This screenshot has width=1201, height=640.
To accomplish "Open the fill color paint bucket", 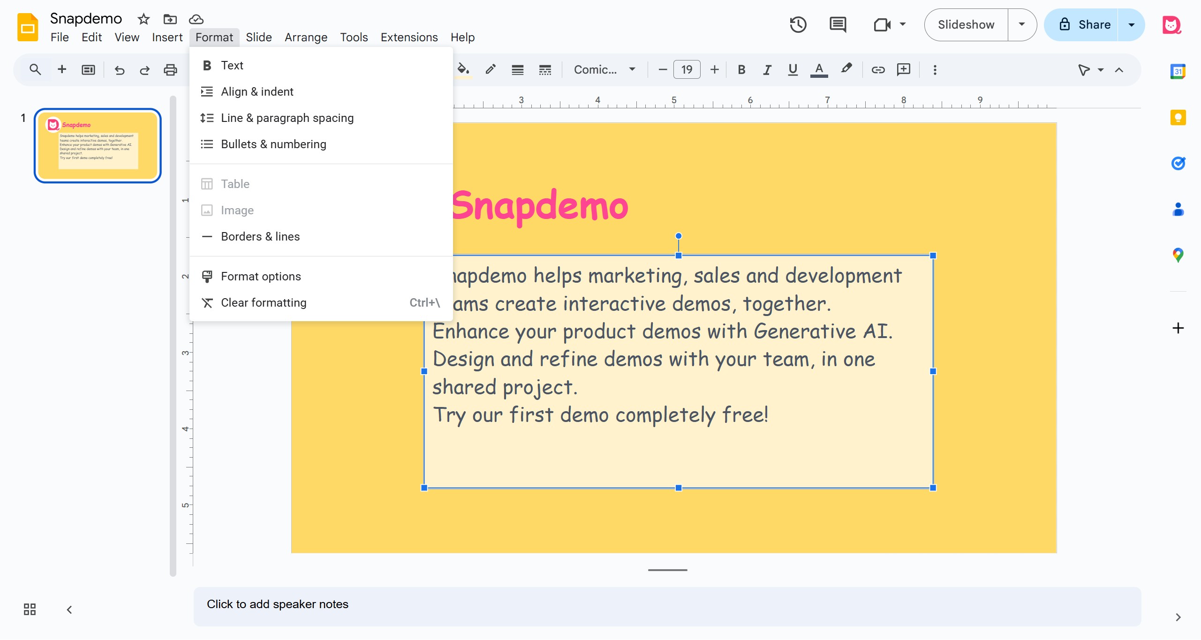I will point(463,70).
